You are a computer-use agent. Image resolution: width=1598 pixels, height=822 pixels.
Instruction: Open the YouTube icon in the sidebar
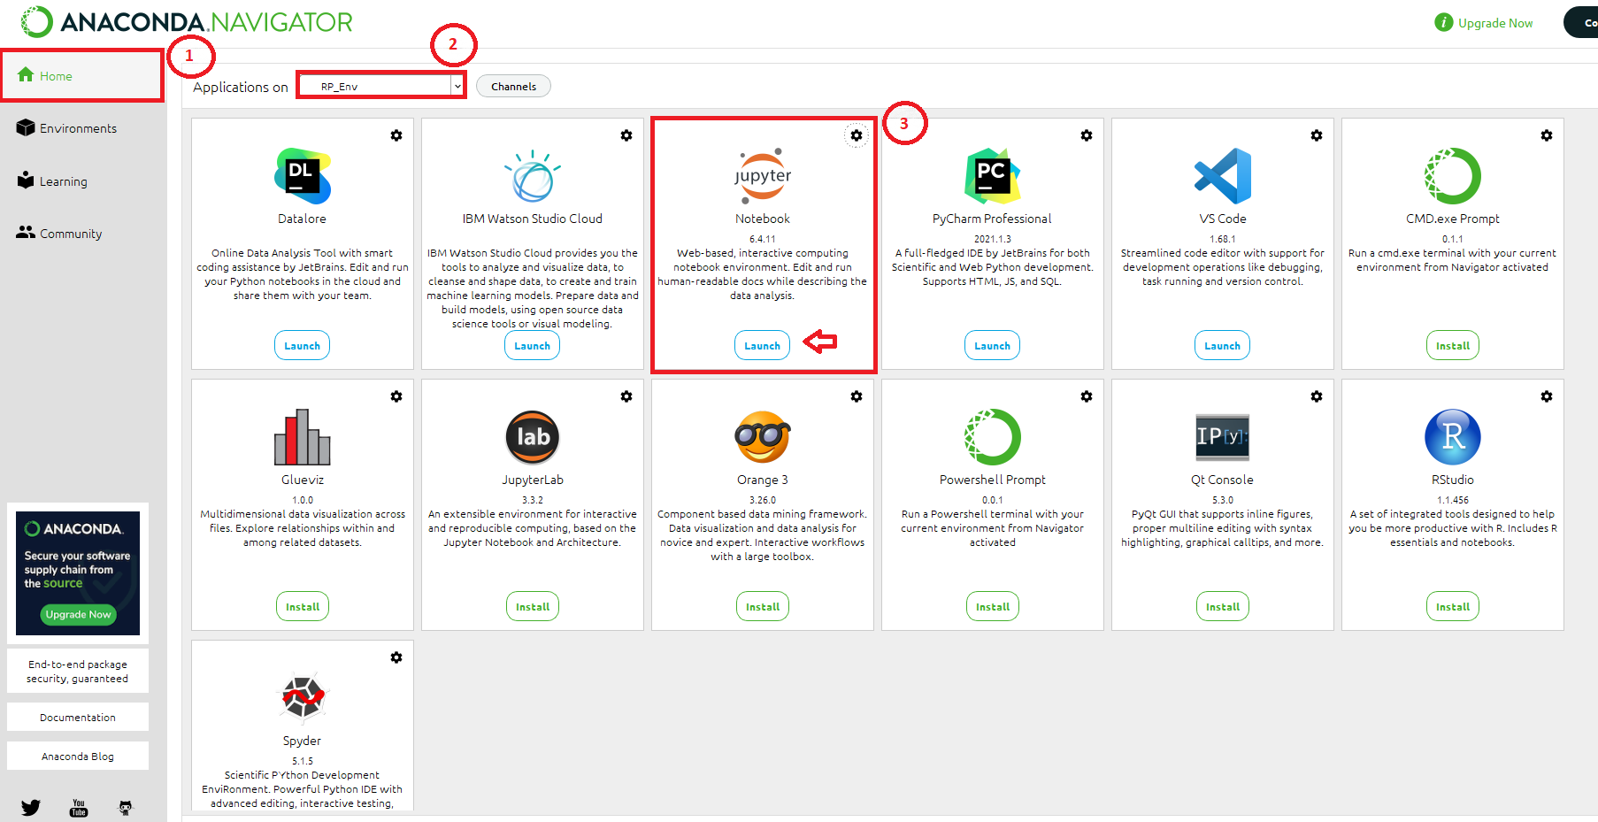click(79, 807)
